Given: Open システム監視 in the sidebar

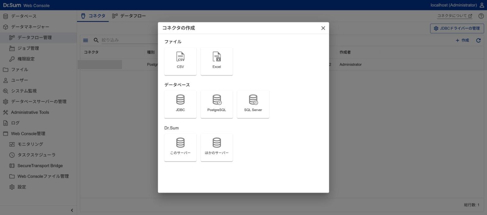Looking at the screenshot, I should coord(38,91).
